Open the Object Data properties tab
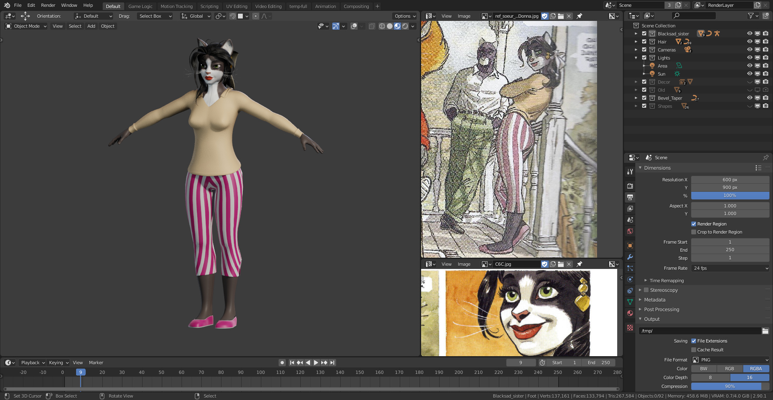 click(630, 302)
